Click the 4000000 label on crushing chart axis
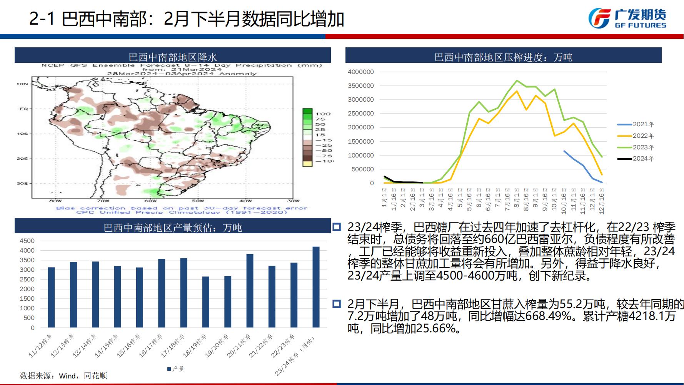 tap(360, 72)
